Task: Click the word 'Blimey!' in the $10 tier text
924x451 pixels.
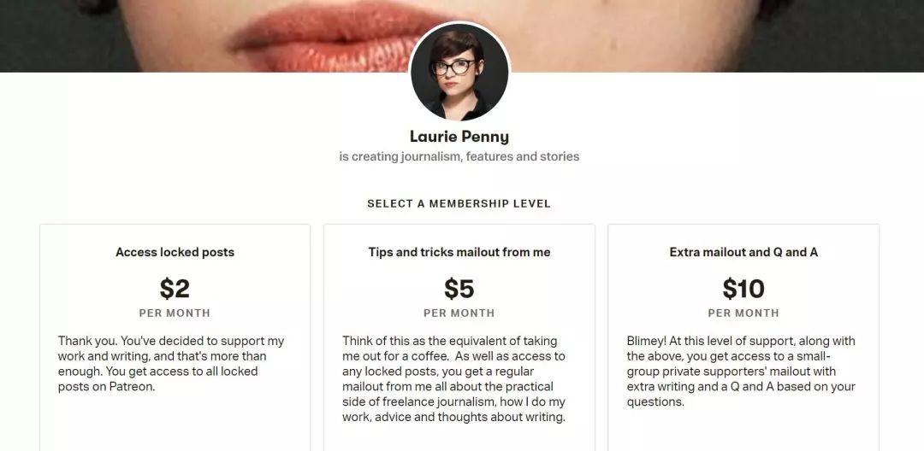Action: click(649, 341)
